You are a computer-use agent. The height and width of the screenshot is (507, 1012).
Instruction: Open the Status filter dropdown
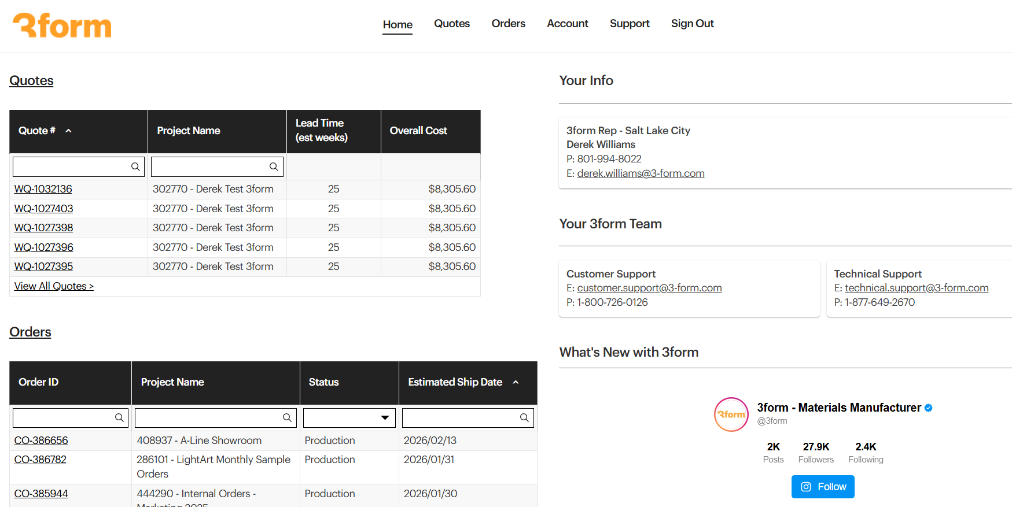(385, 418)
